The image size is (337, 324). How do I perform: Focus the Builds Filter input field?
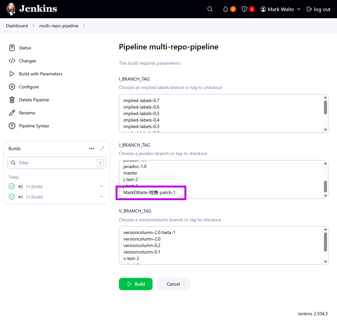(x=57, y=163)
